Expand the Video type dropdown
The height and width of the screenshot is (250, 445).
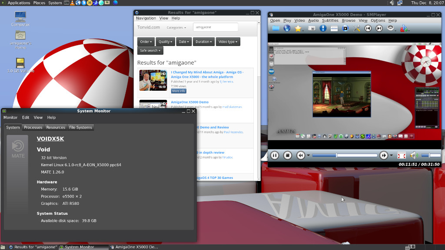228,42
